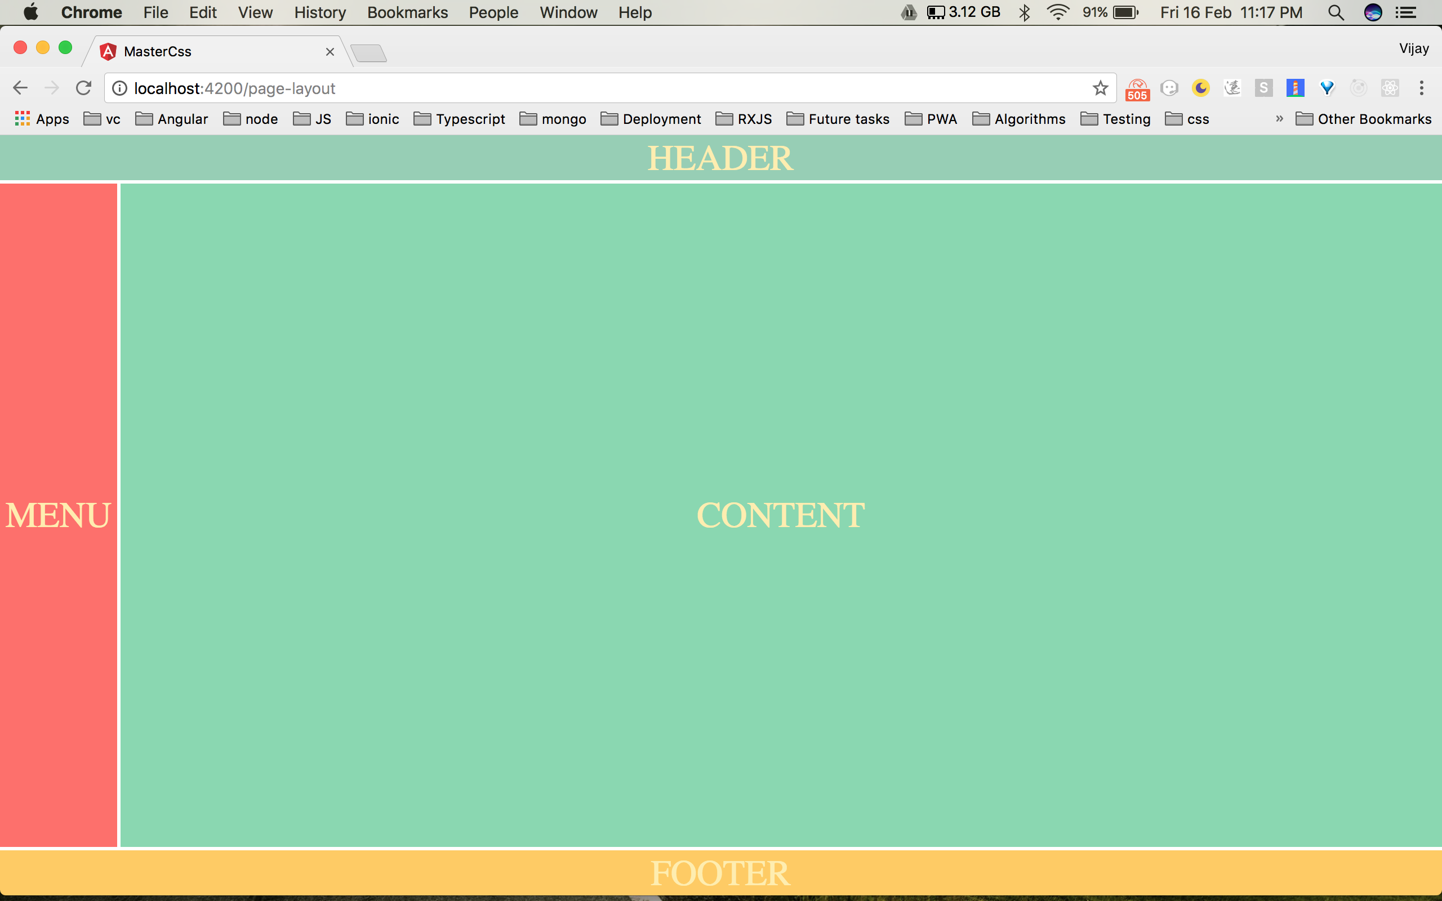Click the 505 red extension icon
This screenshot has height=901, width=1442.
[1138, 88]
